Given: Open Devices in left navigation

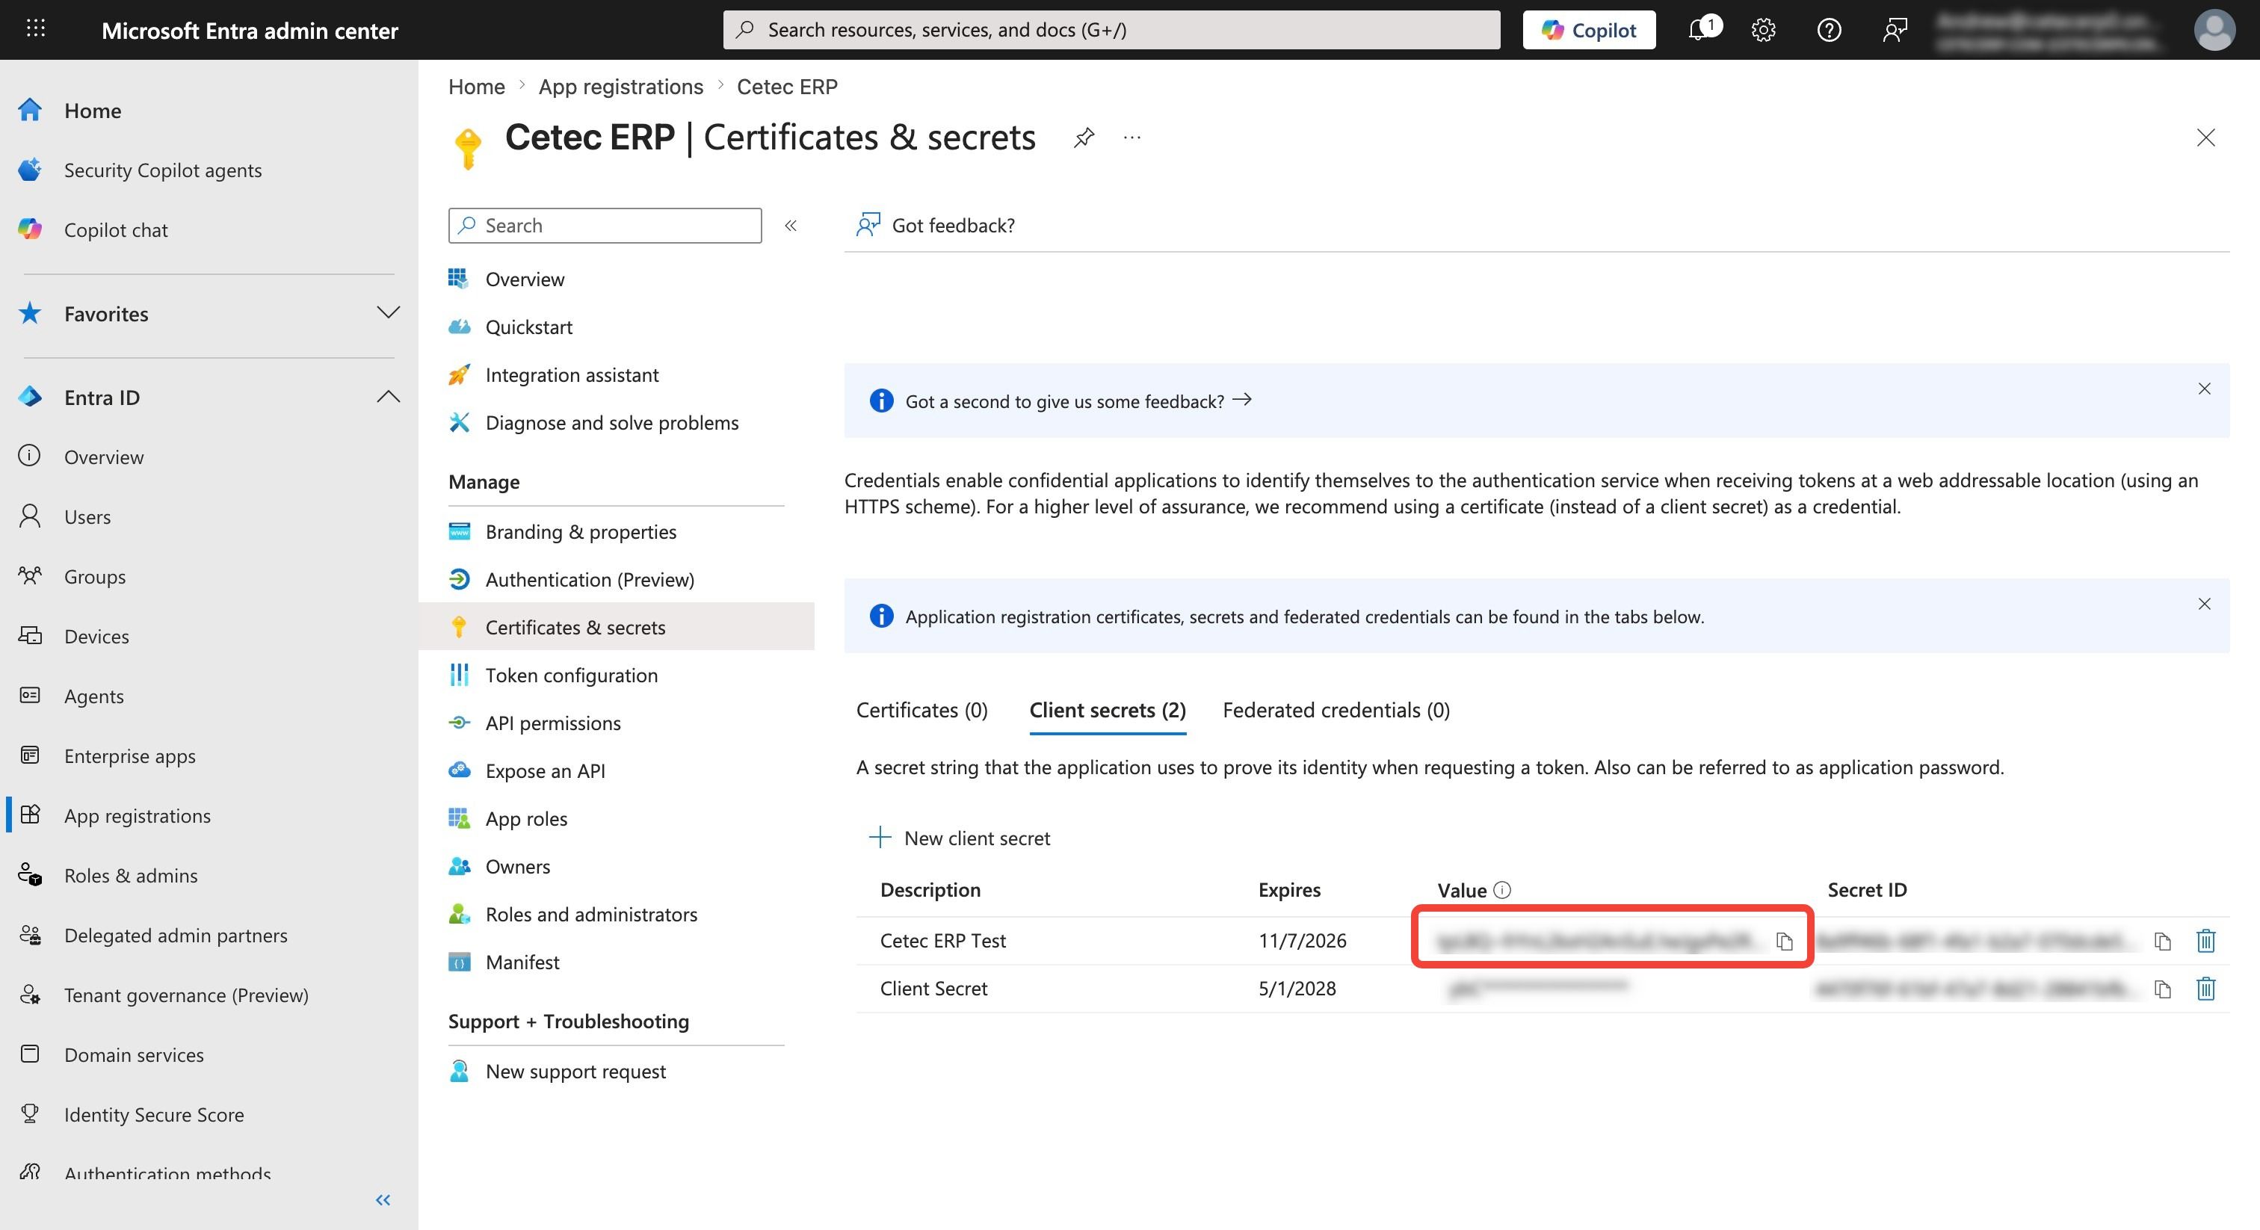Looking at the screenshot, I should pyautogui.click(x=96, y=636).
